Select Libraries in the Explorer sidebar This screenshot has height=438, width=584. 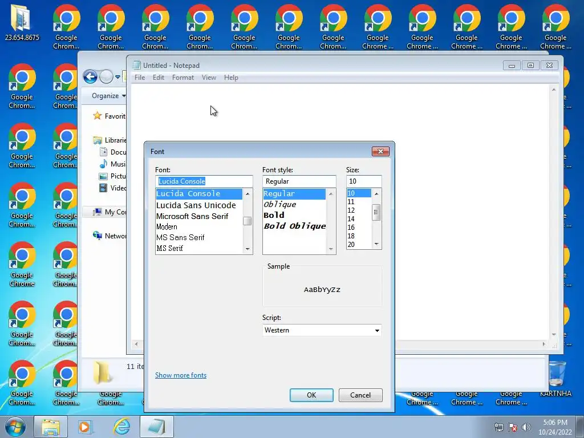click(x=110, y=140)
